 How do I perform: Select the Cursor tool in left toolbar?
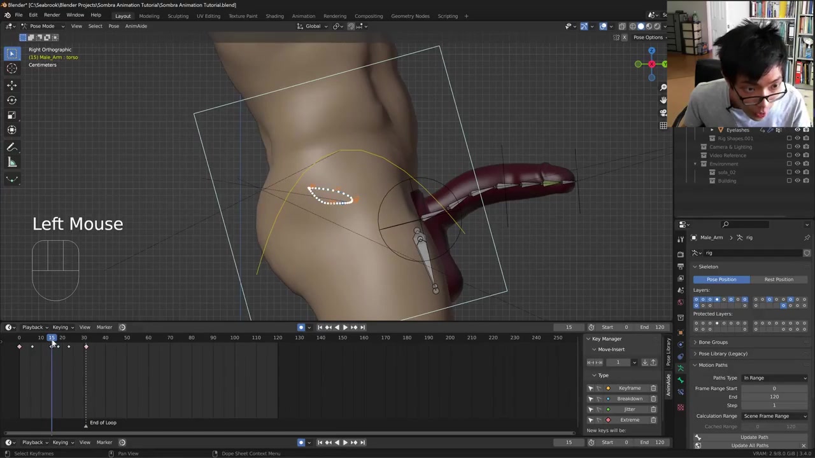coord(11,69)
